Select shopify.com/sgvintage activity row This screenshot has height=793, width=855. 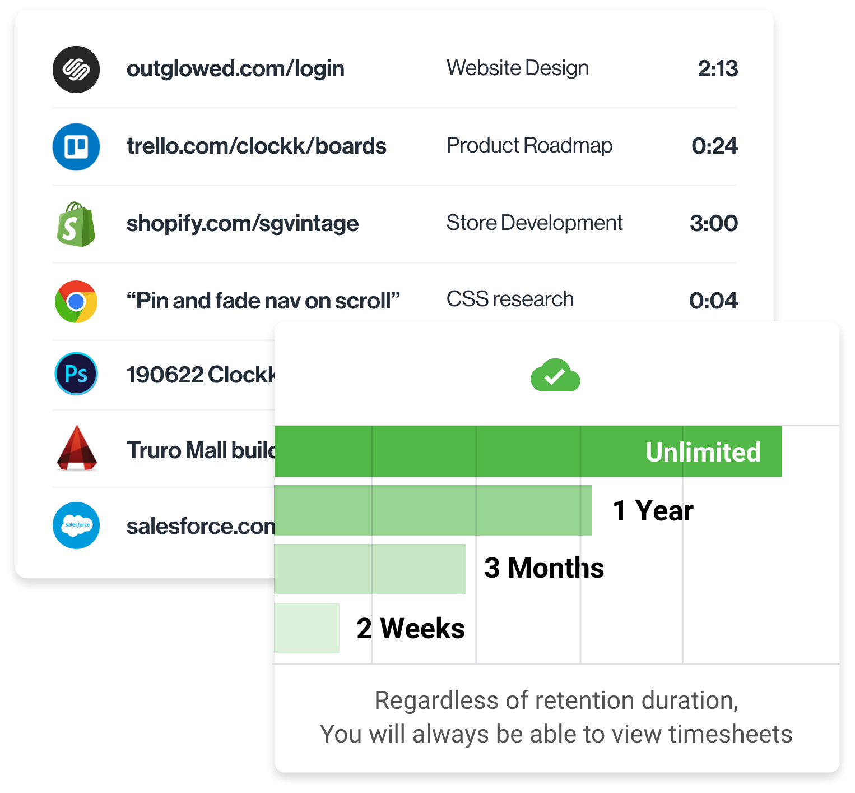click(x=242, y=224)
